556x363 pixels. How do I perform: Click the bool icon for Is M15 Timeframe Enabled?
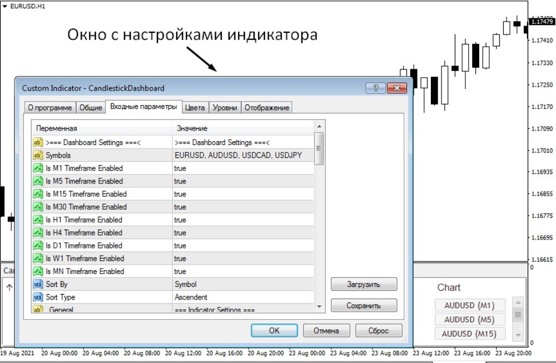(x=38, y=194)
